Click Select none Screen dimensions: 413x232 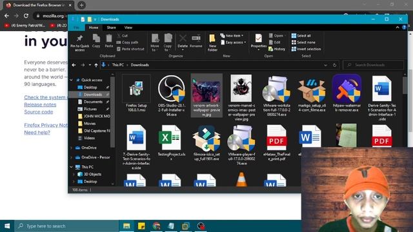303,43
